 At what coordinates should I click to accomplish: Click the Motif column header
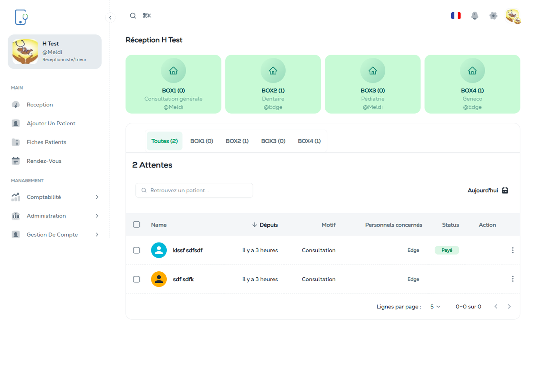point(329,225)
